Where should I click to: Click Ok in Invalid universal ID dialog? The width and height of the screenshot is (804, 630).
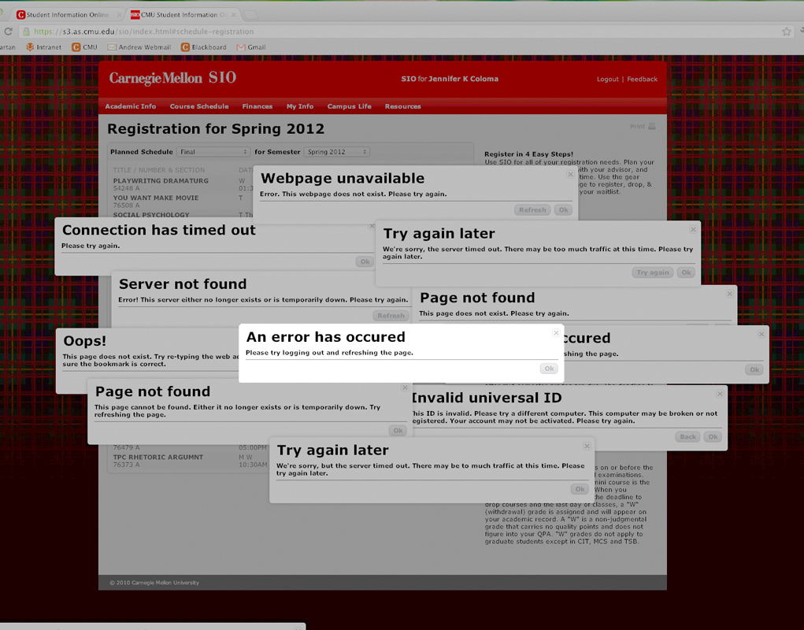[x=713, y=437]
